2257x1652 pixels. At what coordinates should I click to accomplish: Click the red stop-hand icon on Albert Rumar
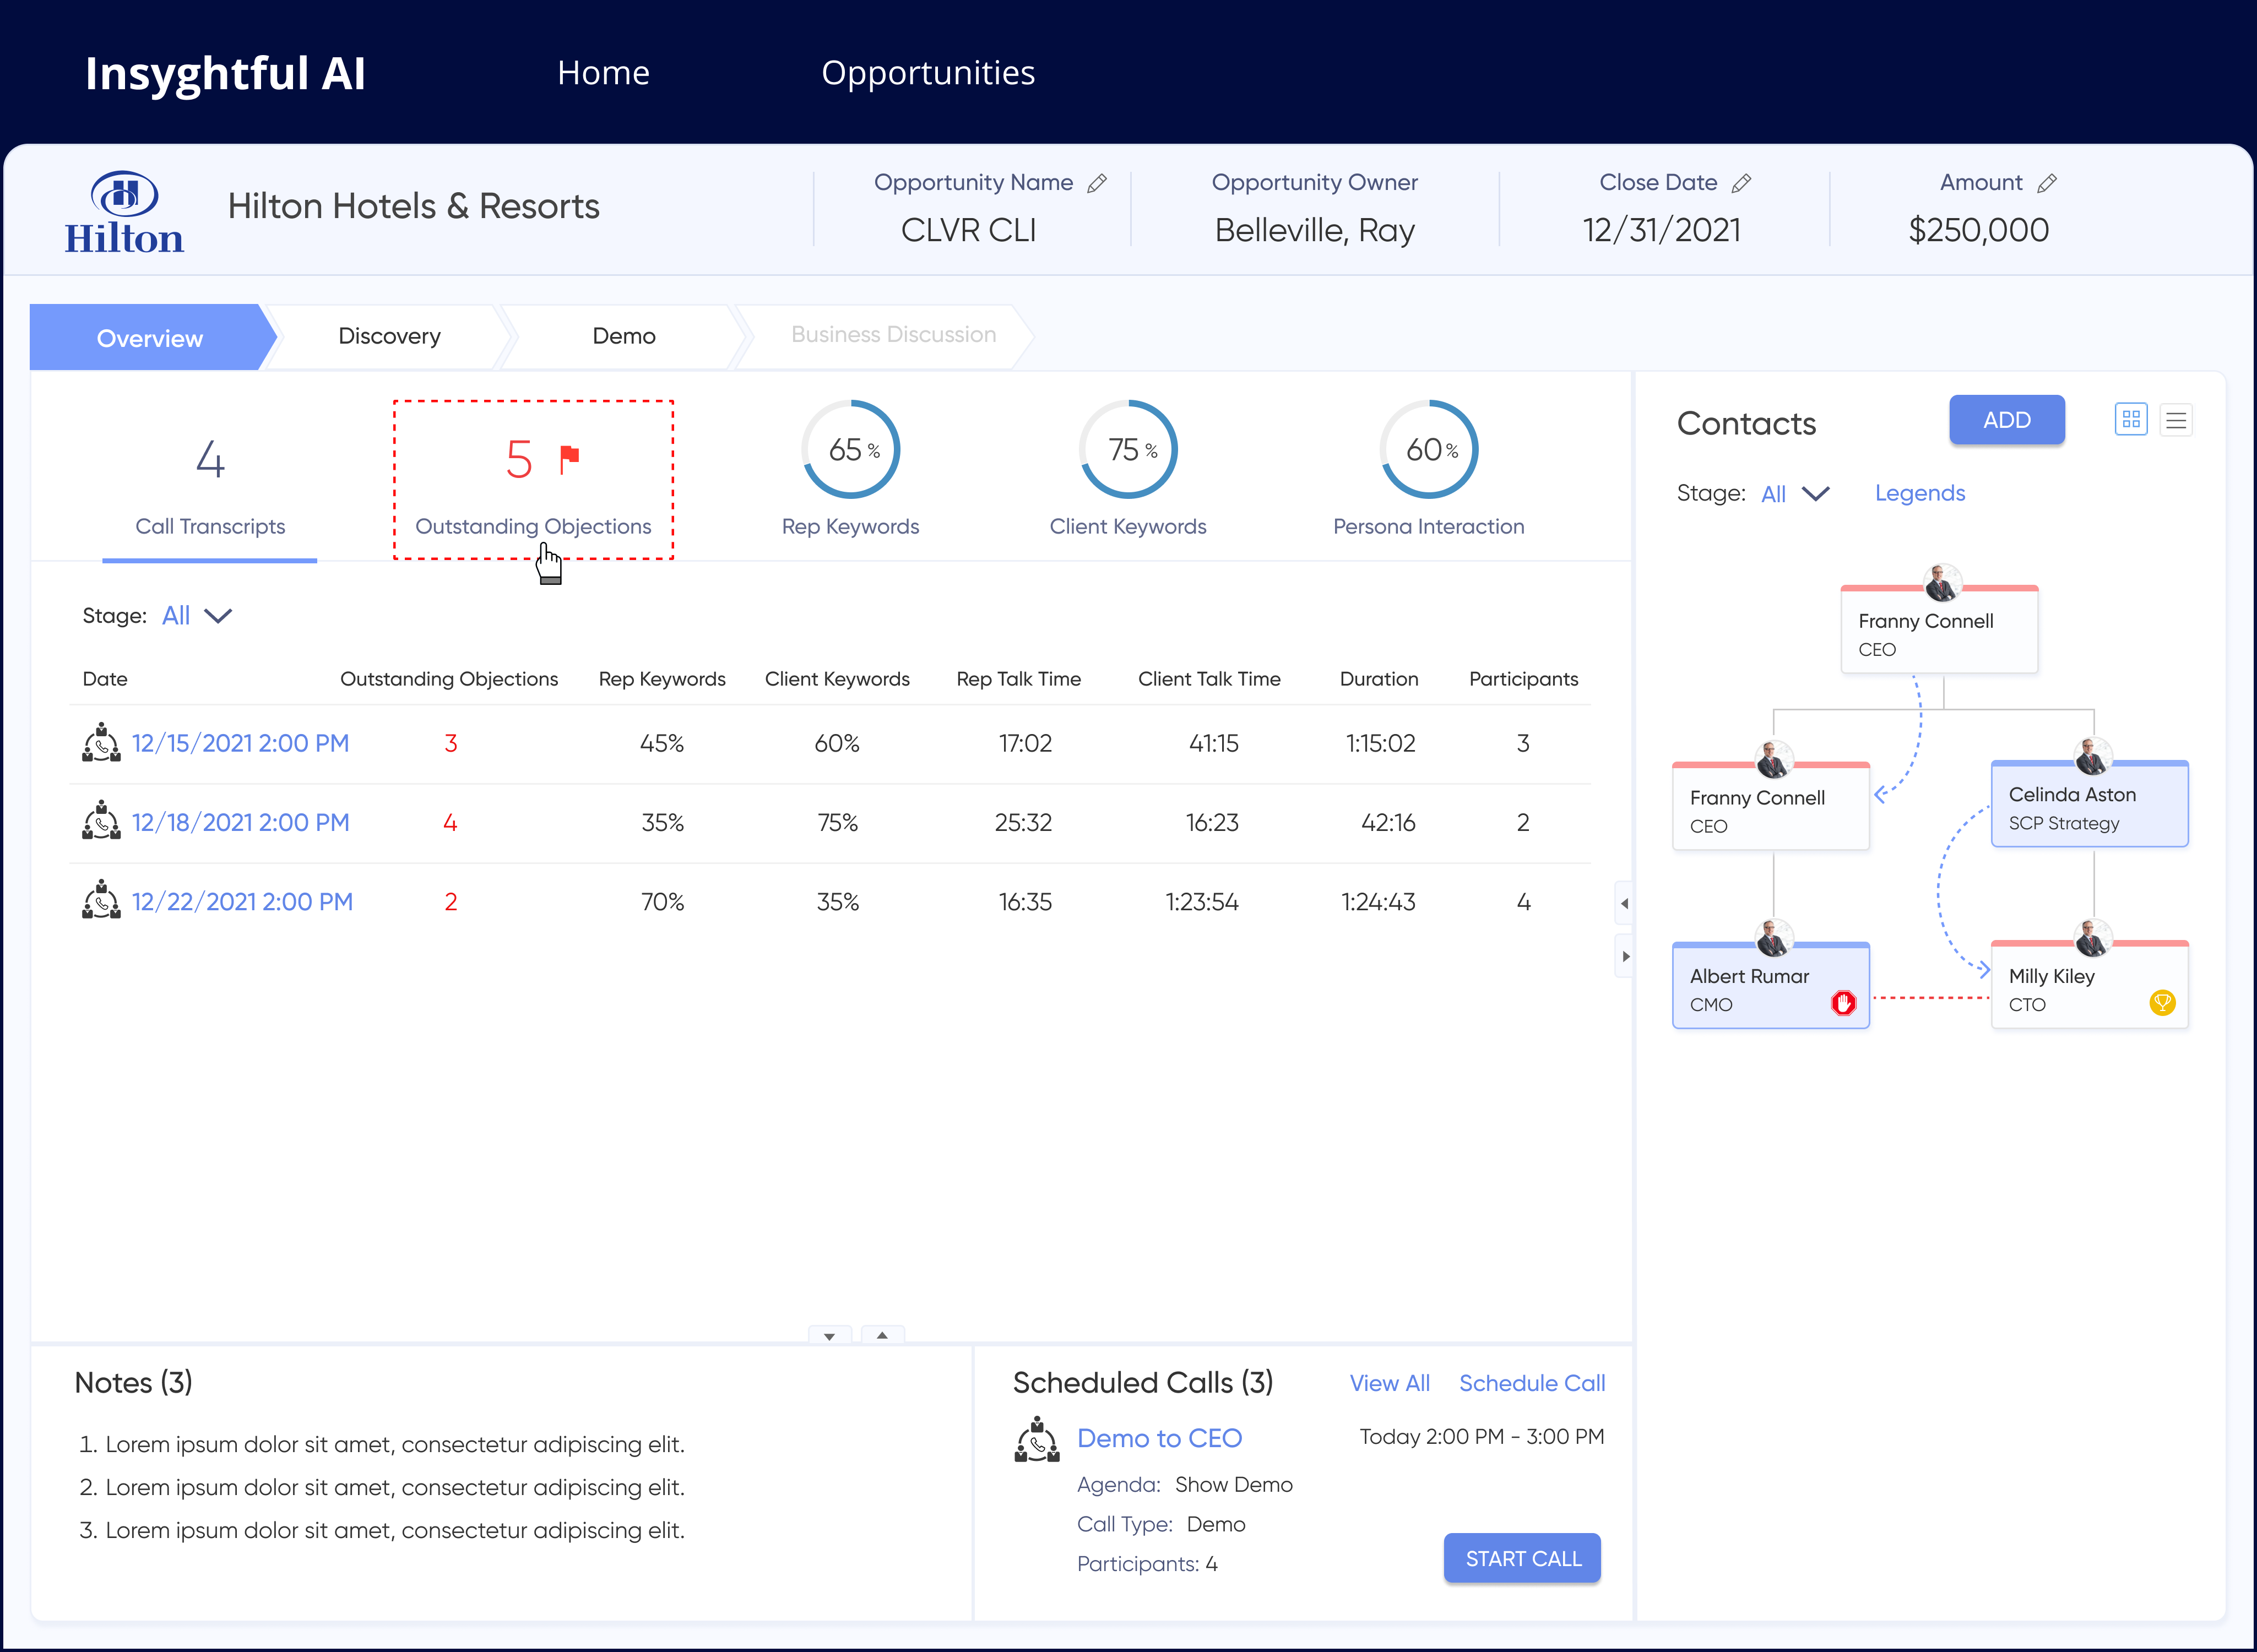click(1843, 1003)
